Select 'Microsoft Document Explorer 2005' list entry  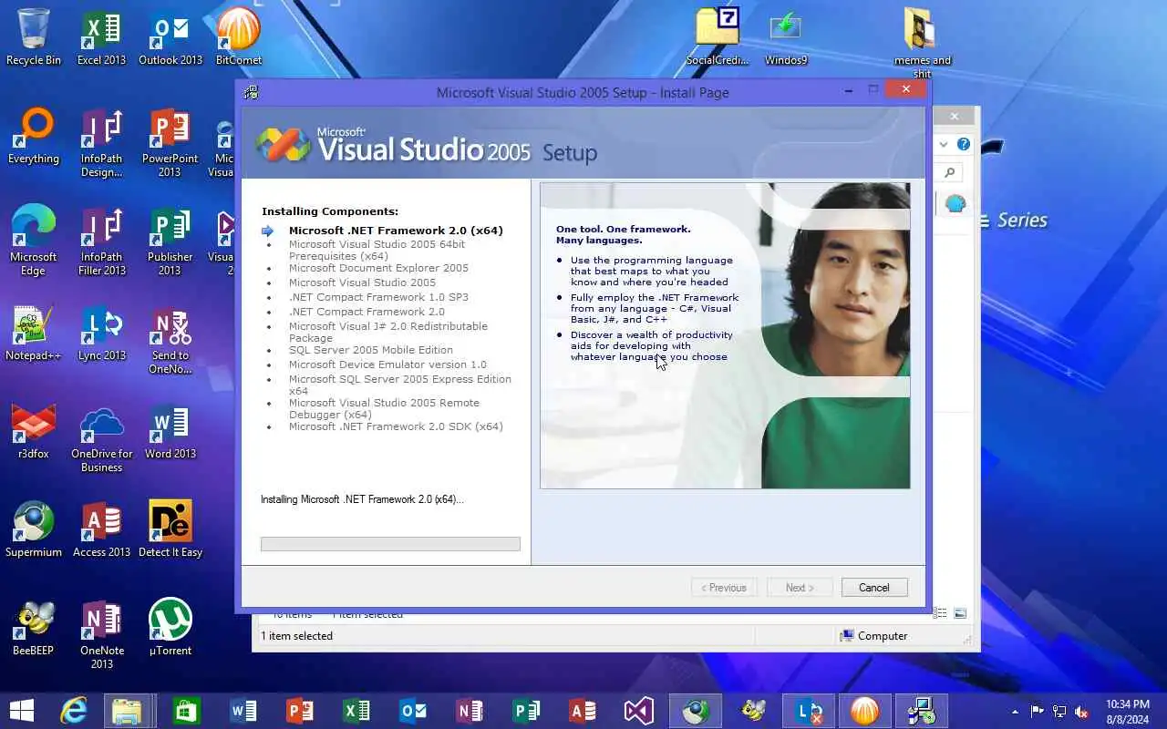coord(378,268)
